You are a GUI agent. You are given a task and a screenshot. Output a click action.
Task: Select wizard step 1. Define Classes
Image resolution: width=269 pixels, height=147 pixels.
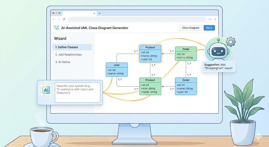point(72,47)
